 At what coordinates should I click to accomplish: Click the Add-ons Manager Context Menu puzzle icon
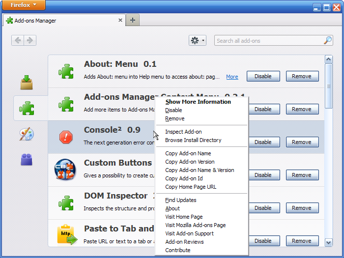click(66, 104)
